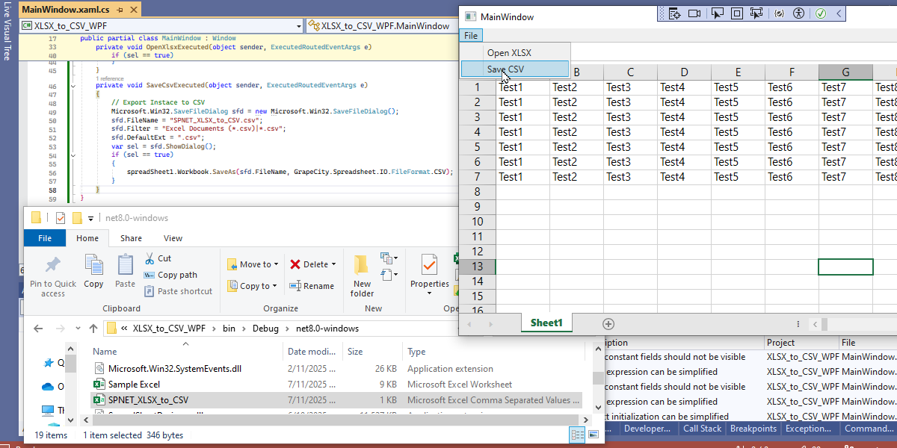Click the green checkmark status icon

click(x=821, y=13)
